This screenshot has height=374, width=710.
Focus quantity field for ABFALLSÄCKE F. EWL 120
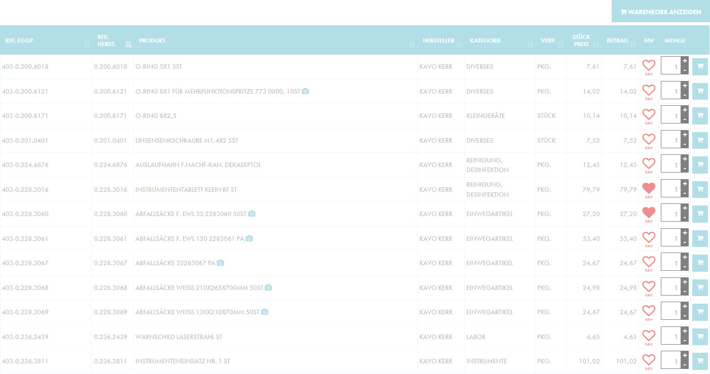tap(670, 238)
